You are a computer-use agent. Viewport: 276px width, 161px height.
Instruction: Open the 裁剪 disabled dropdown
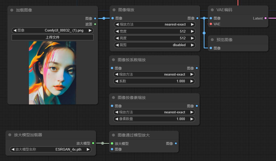click(155, 45)
